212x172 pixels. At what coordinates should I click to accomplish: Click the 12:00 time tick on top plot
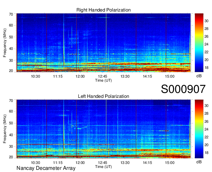pos(80,76)
